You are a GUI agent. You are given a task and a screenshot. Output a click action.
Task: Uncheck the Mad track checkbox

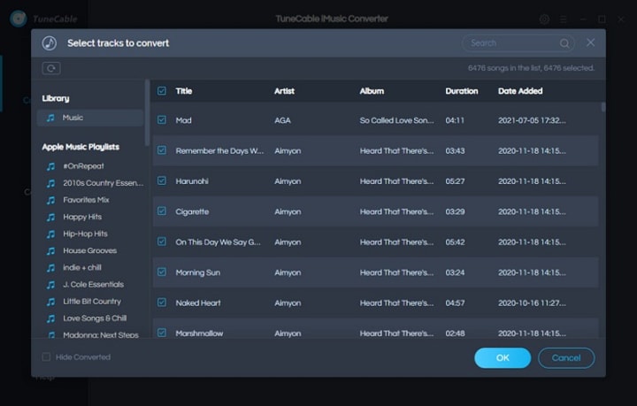[162, 119]
